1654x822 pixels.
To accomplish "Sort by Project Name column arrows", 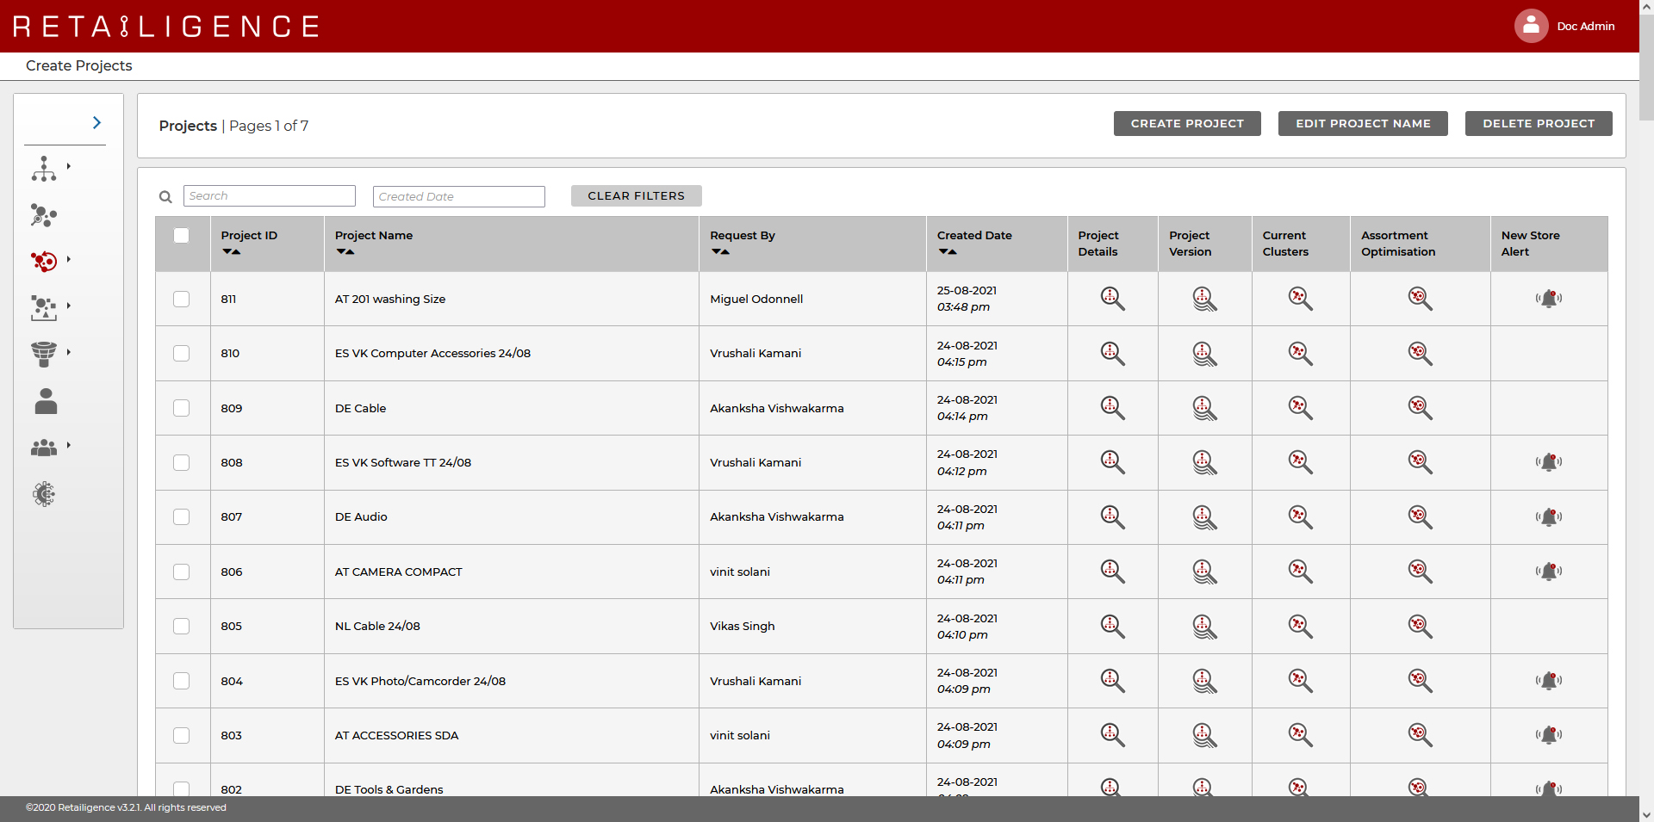I will point(345,252).
